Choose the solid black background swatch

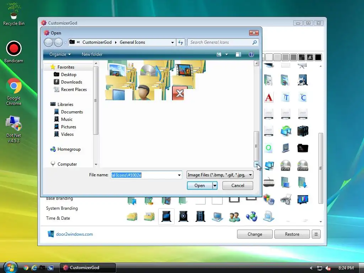[318, 57]
